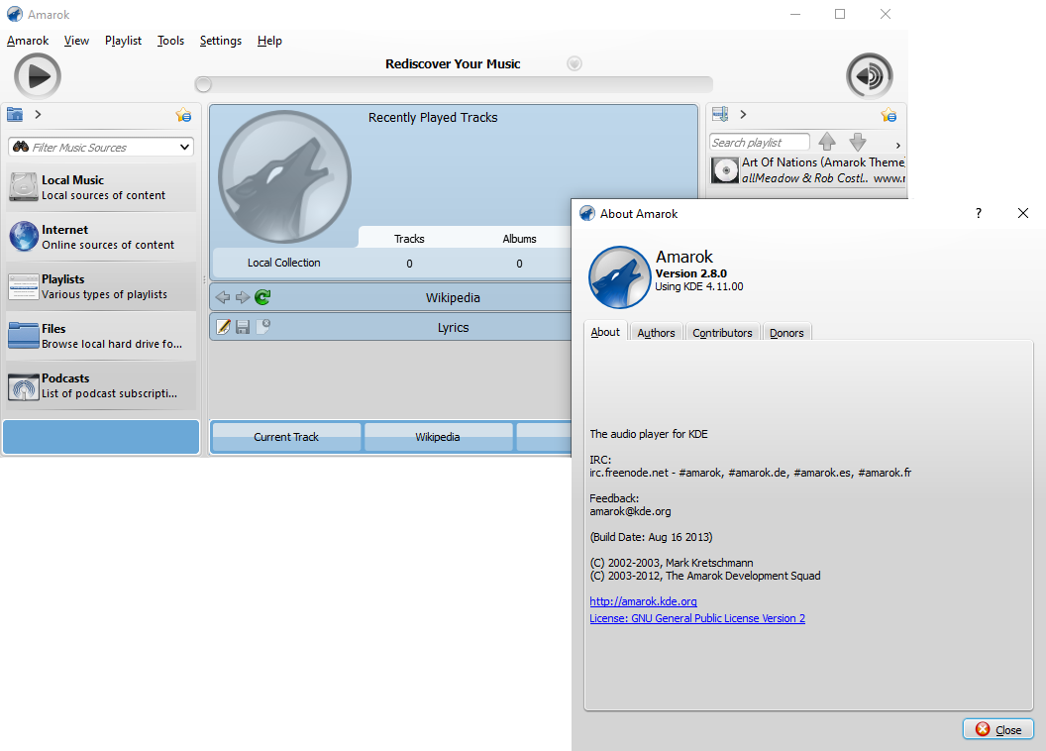1046x751 pixels.
Task: Click the lyrics page settings icon
Action: [262, 327]
